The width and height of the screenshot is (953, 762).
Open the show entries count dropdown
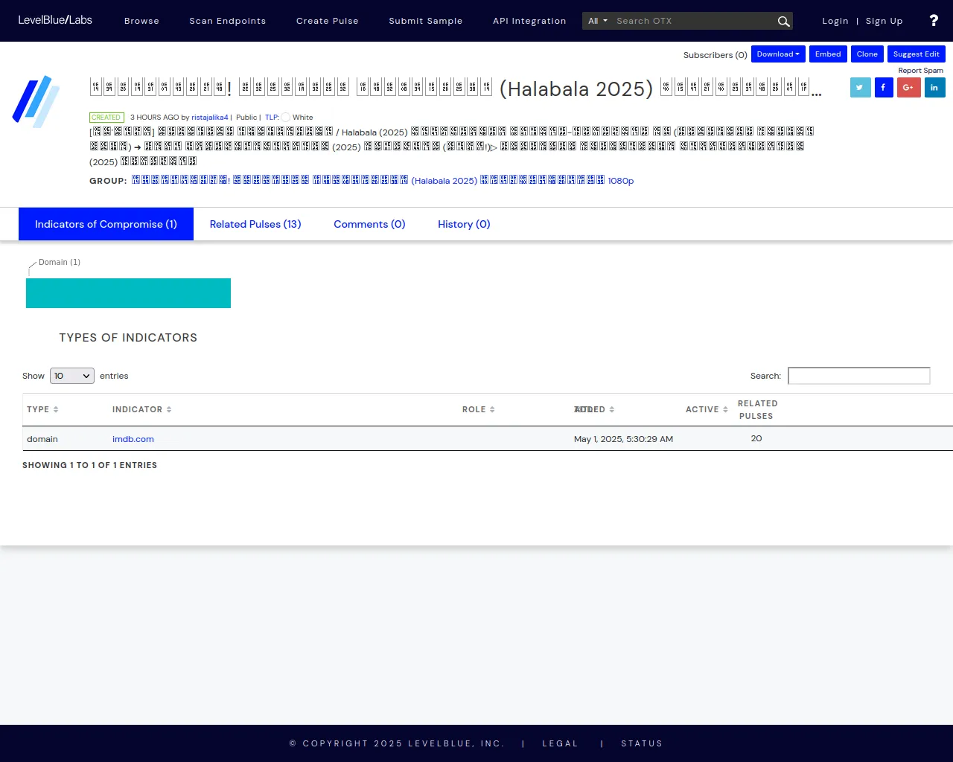[72, 376]
